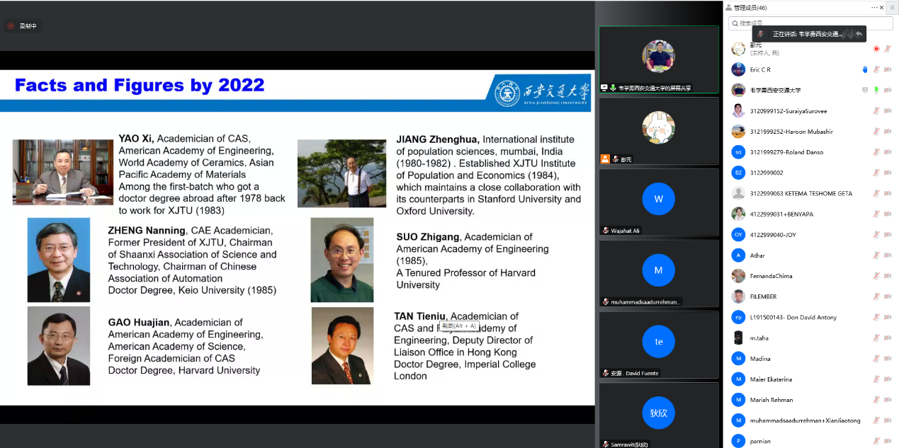This screenshot has height=448, width=899.
Task: Click muted mic icon on David Fuente tile
Action: (x=606, y=373)
